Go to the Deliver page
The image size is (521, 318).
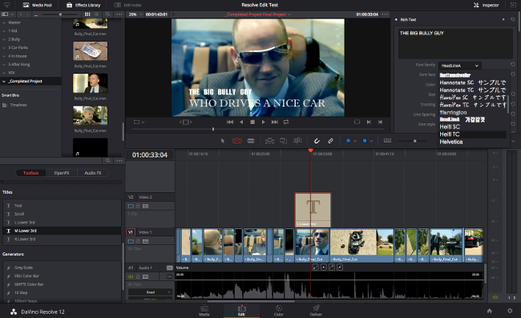(x=316, y=311)
